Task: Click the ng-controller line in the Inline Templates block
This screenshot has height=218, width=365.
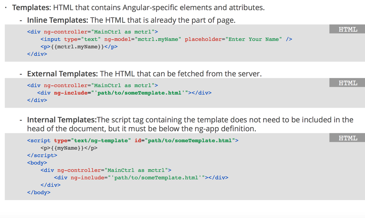Action: coord(92,32)
